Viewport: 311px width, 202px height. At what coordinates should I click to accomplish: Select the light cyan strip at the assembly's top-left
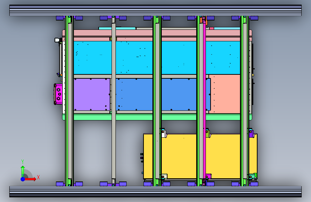pos(117,28)
